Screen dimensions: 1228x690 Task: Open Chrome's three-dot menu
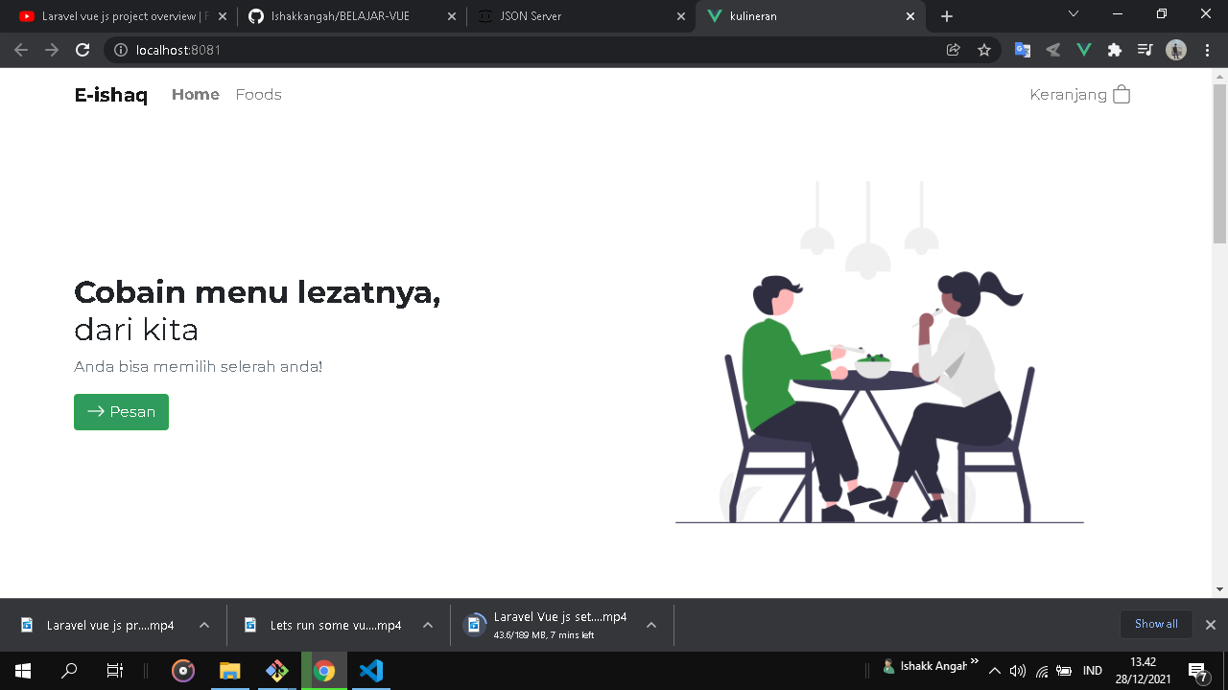(x=1206, y=50)
